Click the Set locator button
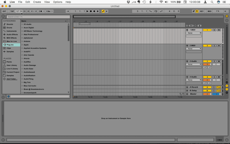 pos(191,26)
